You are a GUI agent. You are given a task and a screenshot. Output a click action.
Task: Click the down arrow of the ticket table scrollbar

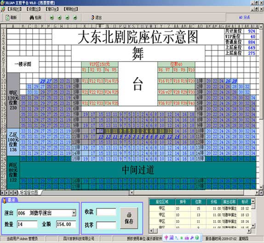coord(253,226)
